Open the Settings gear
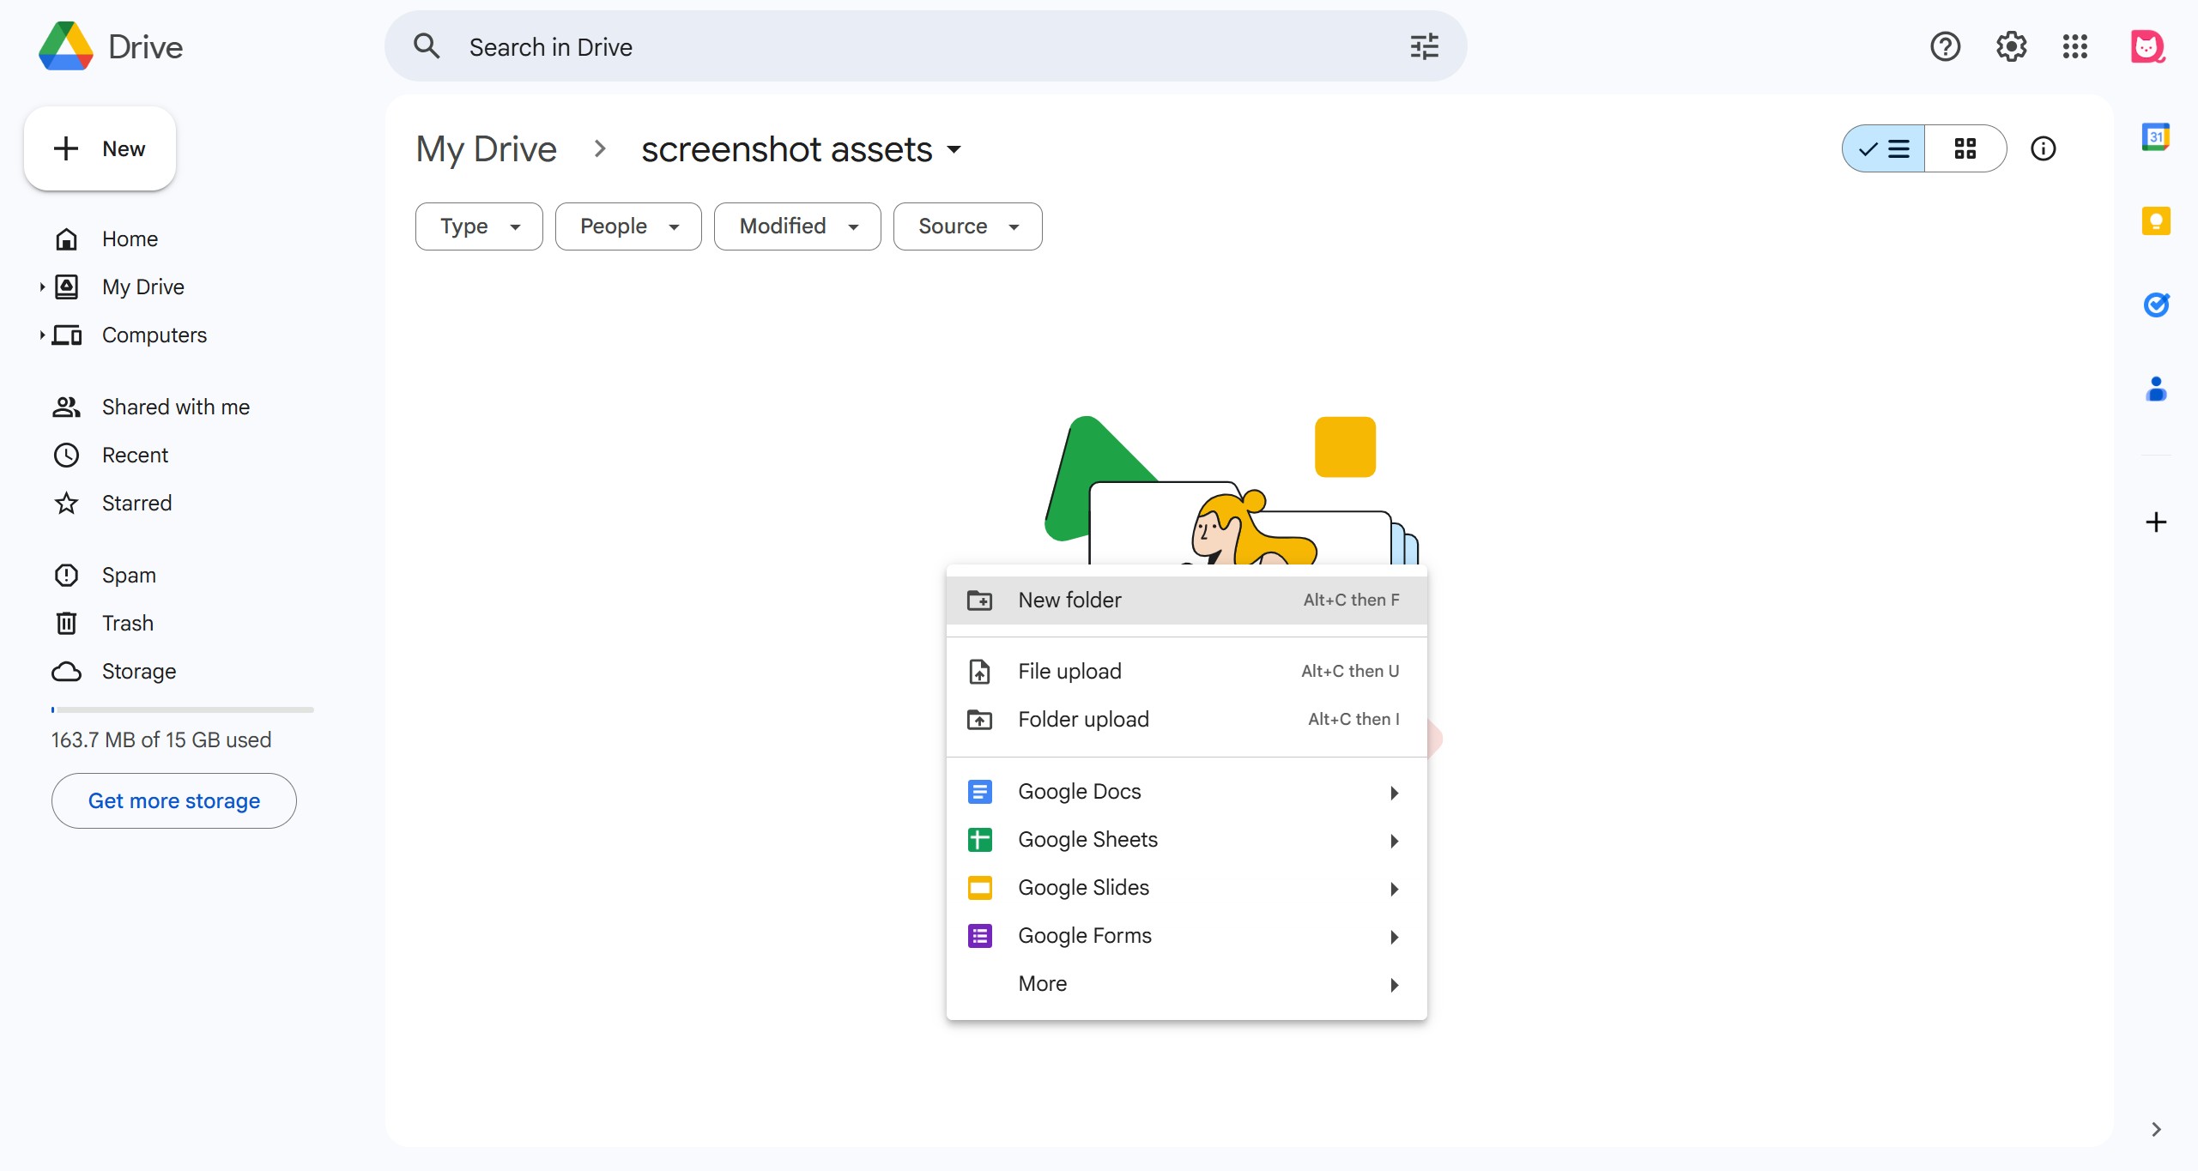The image size is (2198, 1171). [x=2011, y=46]
